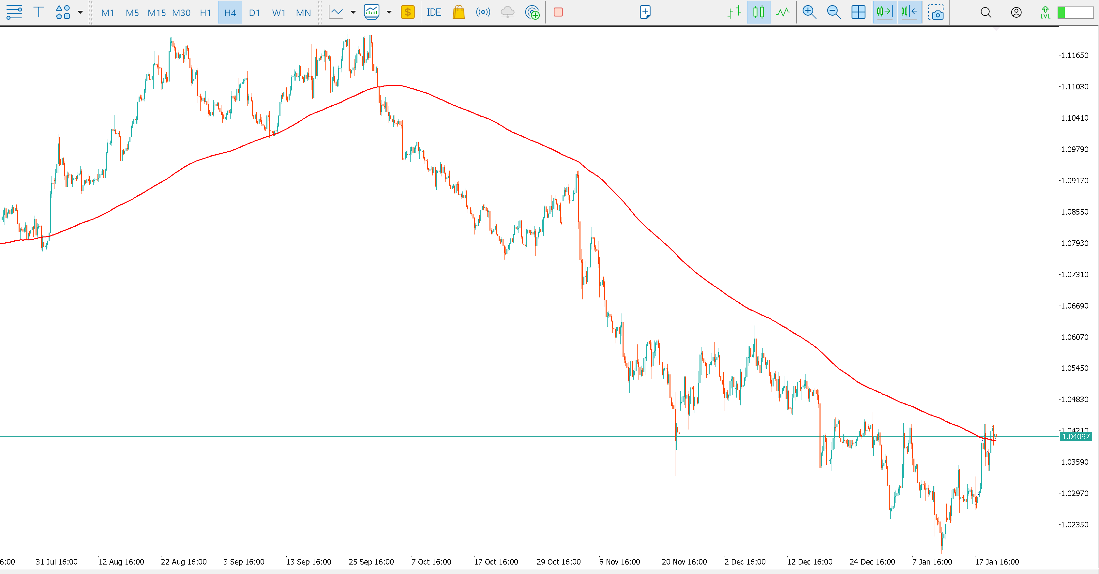Click the New Order plus icon
1099x574 pixels.
point(645,12)
